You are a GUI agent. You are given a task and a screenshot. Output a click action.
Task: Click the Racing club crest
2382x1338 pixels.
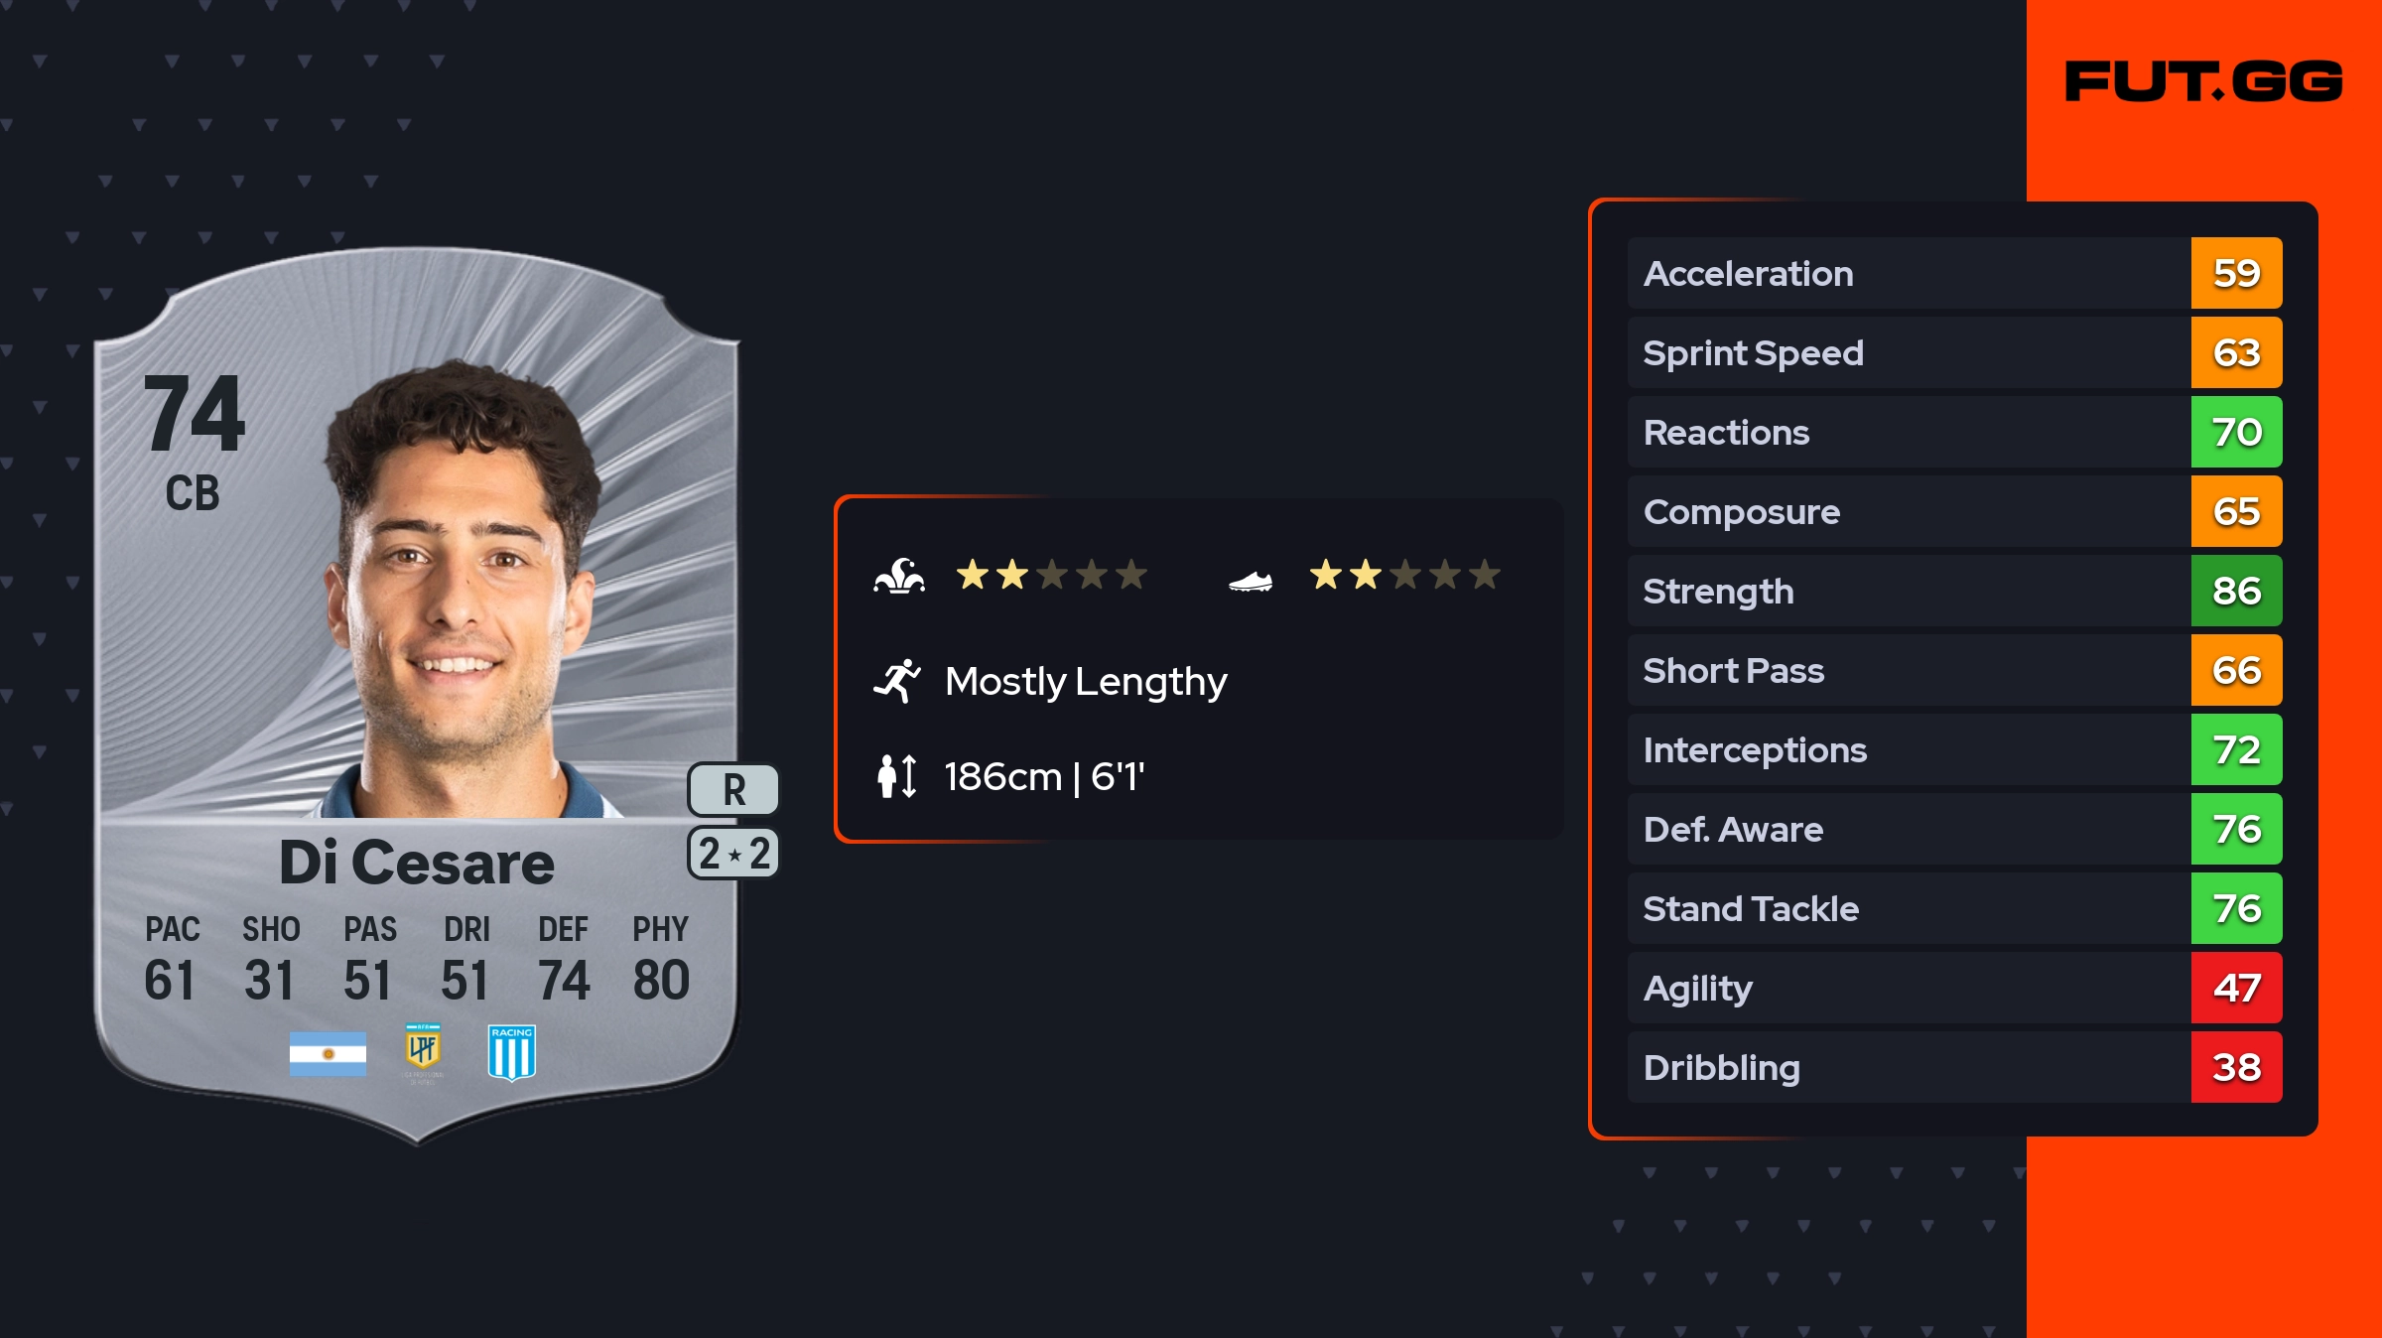pos(512,1052)
